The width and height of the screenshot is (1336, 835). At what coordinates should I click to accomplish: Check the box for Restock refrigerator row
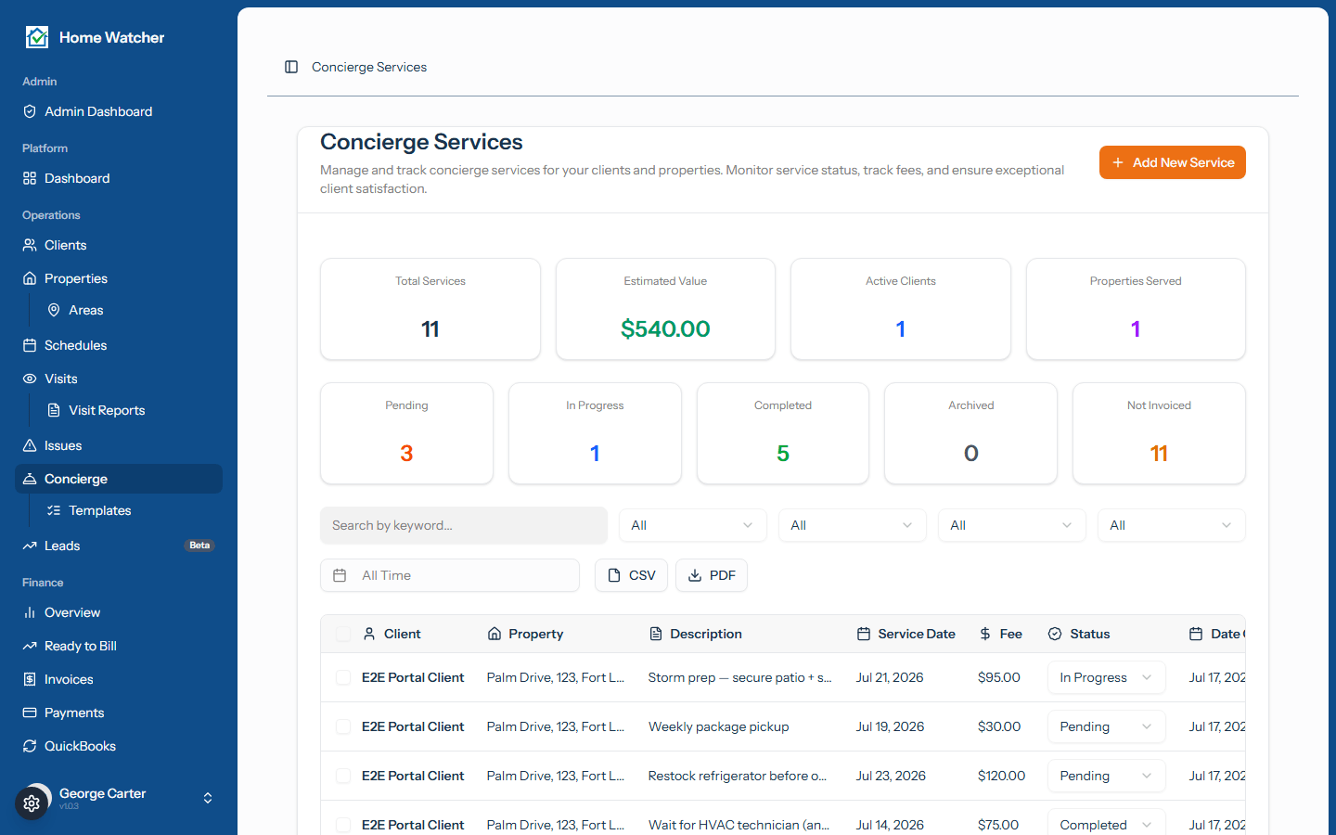coord(343,776)
